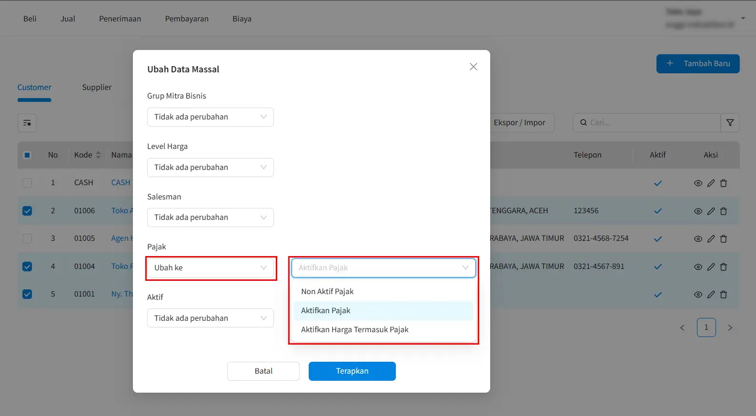
Task: Edit row 01005 pencil icon
Action: coord(711,239)
